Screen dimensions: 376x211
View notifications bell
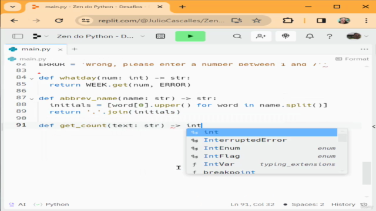pos(310,36)
